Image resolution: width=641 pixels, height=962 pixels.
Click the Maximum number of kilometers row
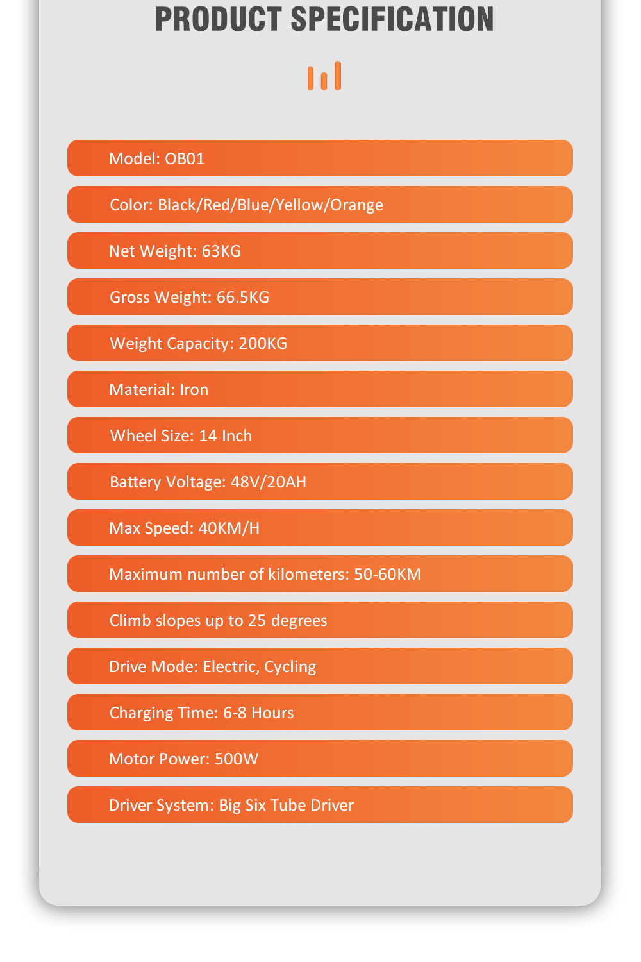[x=320, y=573]
